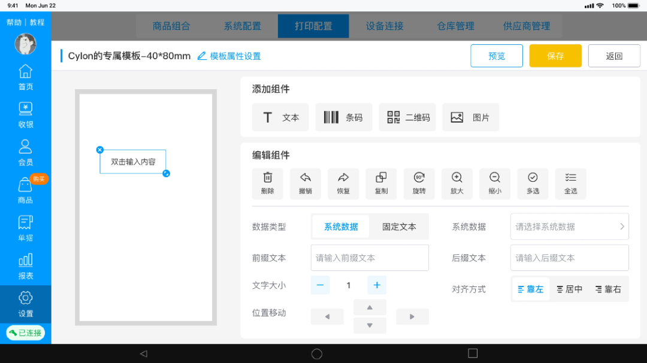This screenshot has height=363, width=647.
Task: Move component right with arrow
Action: tap(412, 316)
